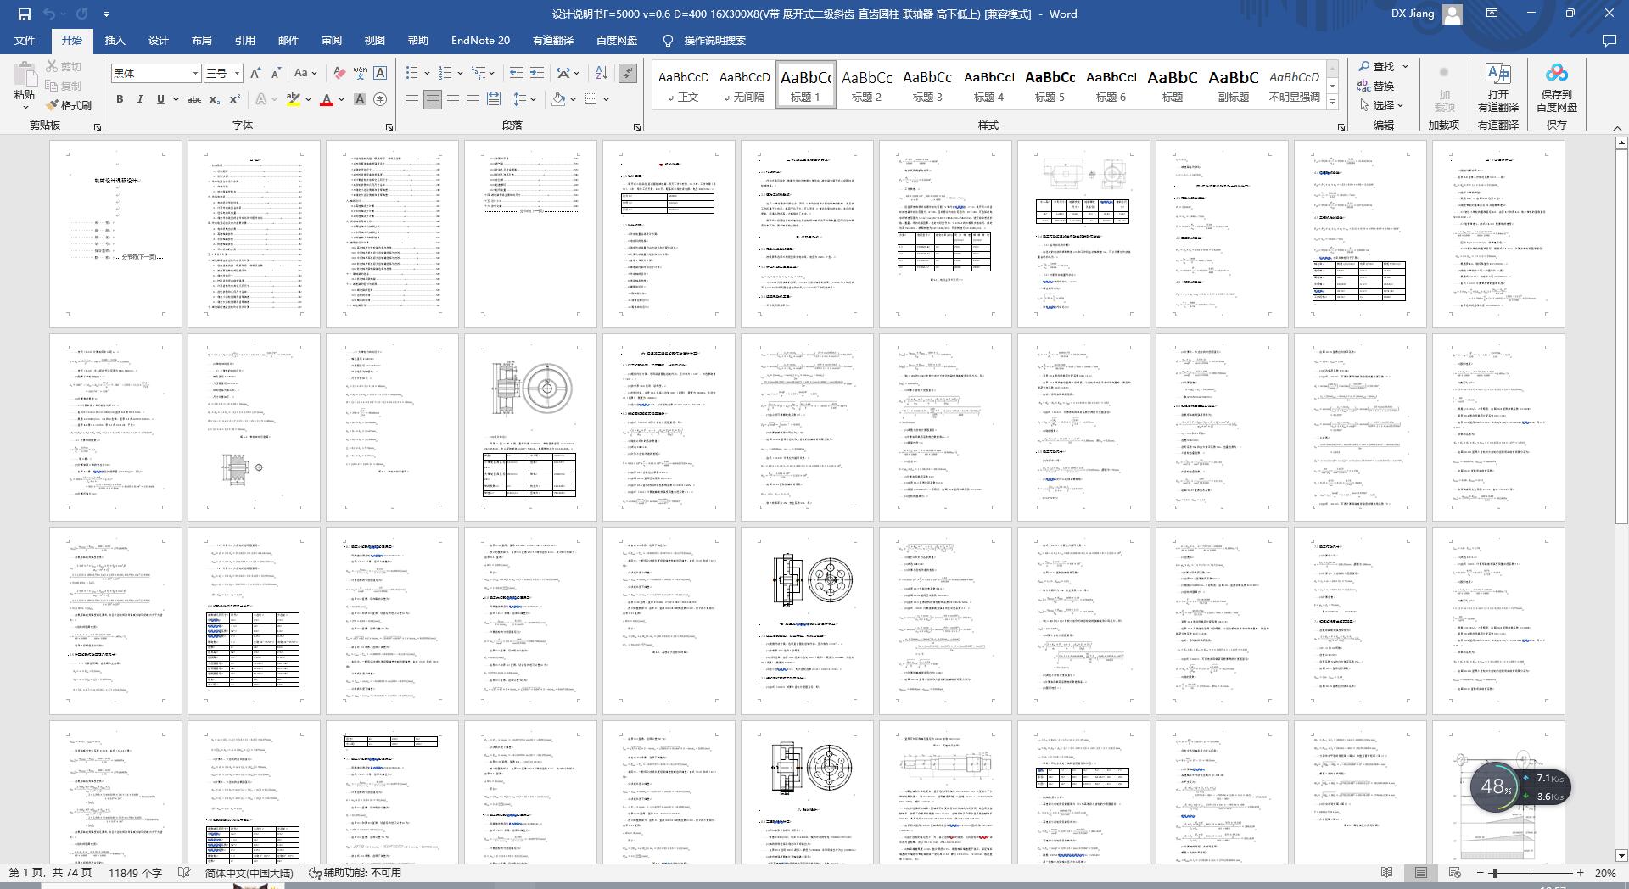Switch to the 审阅 (Review) tab
1629x889 pixels.
pos(331,40)
